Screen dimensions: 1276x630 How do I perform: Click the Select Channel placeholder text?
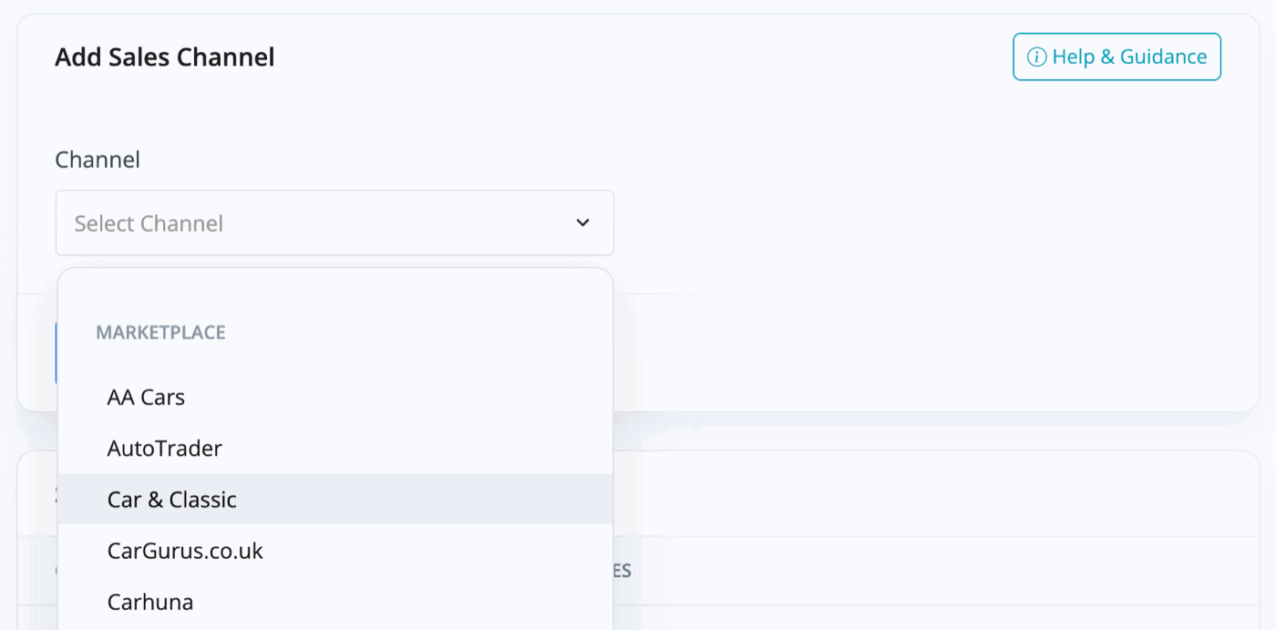pos(149,223)
